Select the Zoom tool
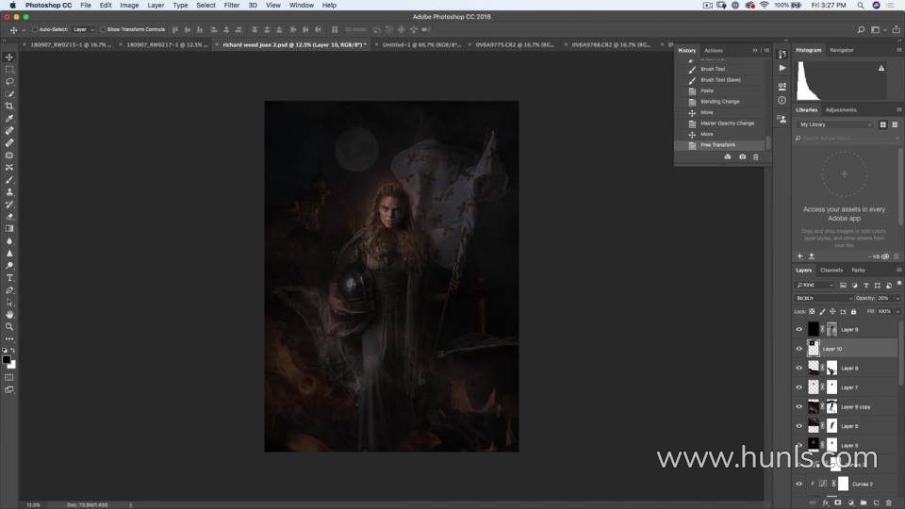Viewport: 905px width, 509px height. (9, 327)
